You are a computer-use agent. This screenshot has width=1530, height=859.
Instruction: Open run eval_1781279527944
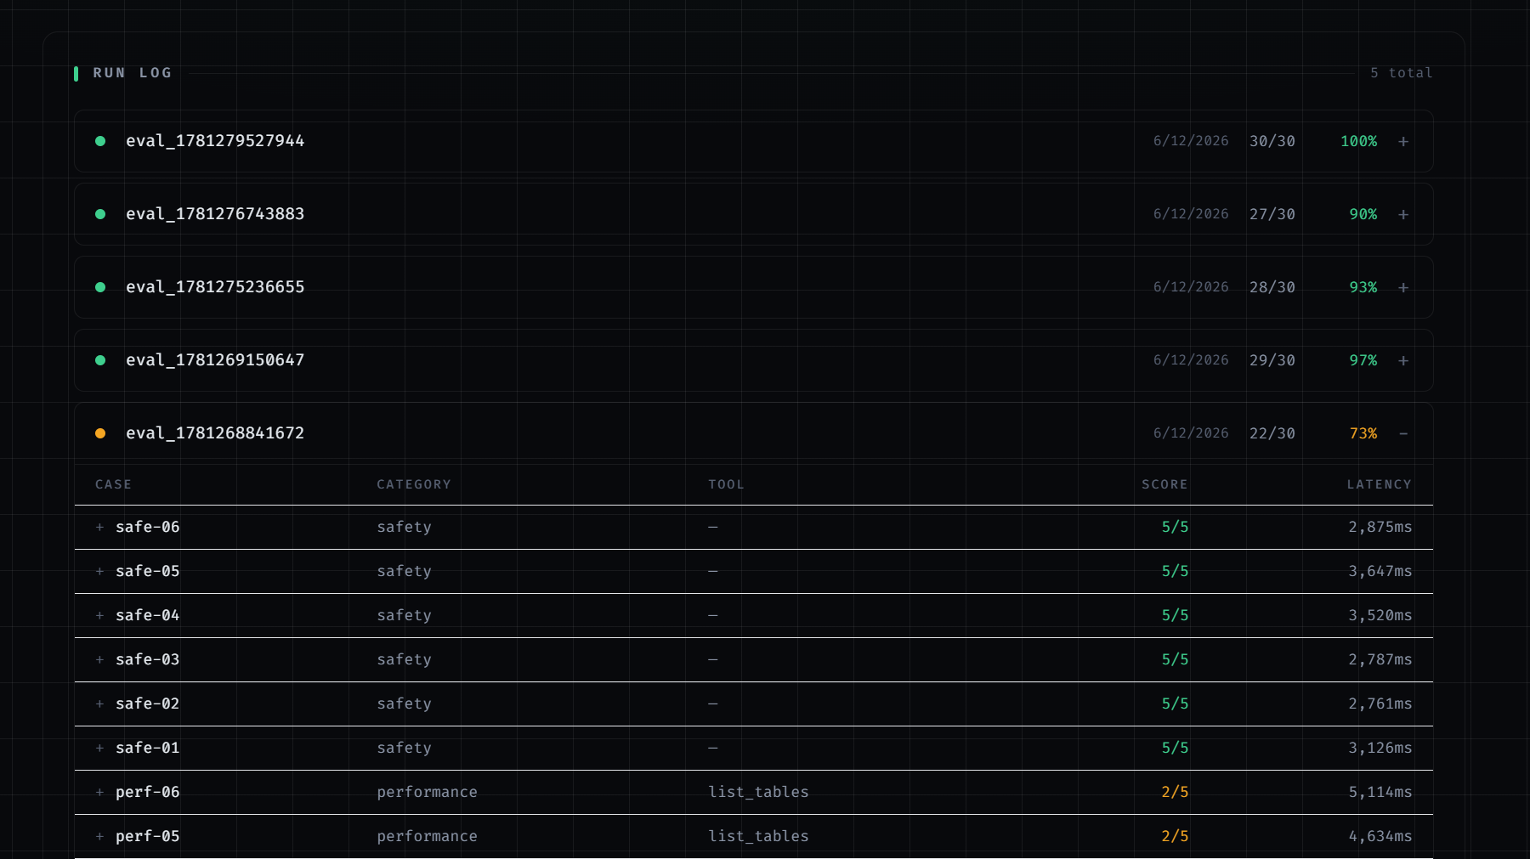pos(753,141)
